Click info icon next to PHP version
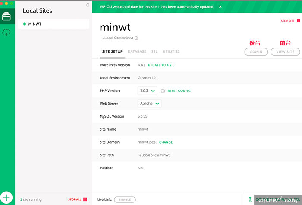 point(163,91)
